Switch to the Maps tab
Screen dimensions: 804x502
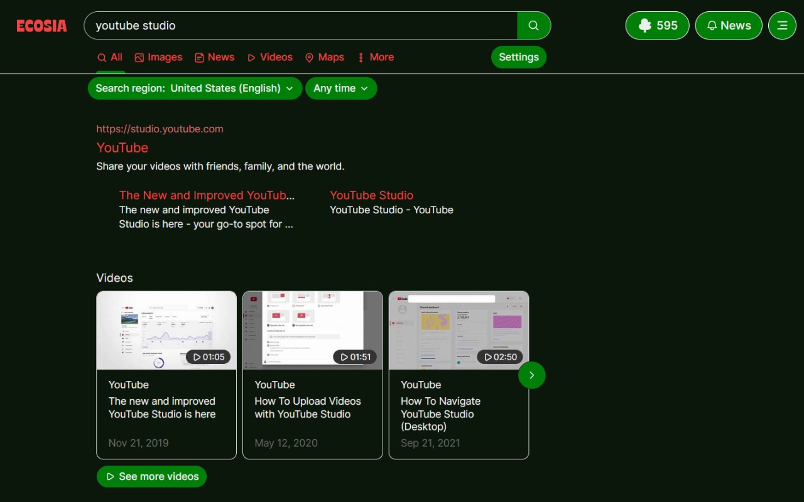point(325,57)
